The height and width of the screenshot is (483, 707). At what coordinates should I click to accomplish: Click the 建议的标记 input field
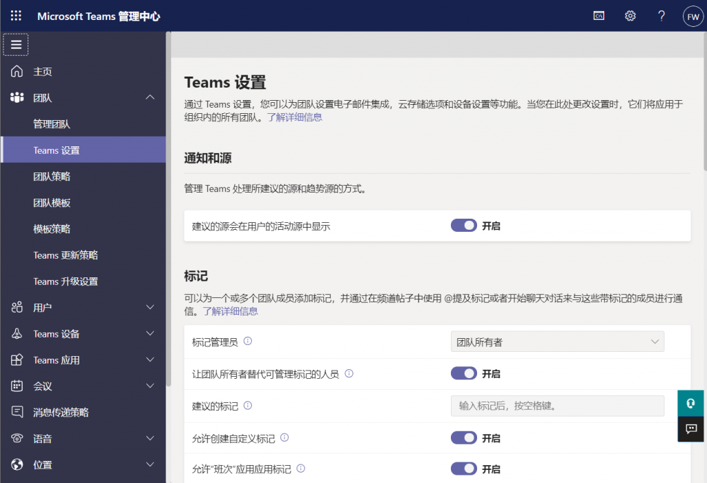[x=557, y=406]
